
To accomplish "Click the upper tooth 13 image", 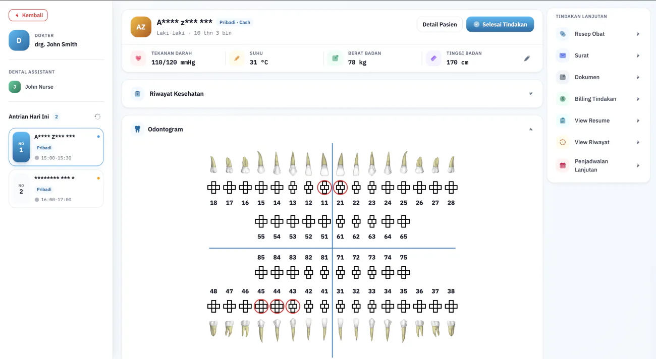I will point(293,163).
